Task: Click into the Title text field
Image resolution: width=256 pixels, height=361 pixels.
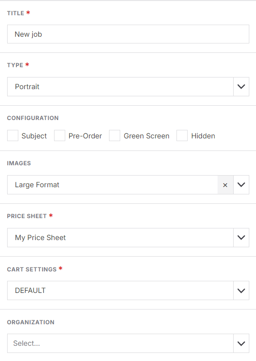Action: (128, 34)
